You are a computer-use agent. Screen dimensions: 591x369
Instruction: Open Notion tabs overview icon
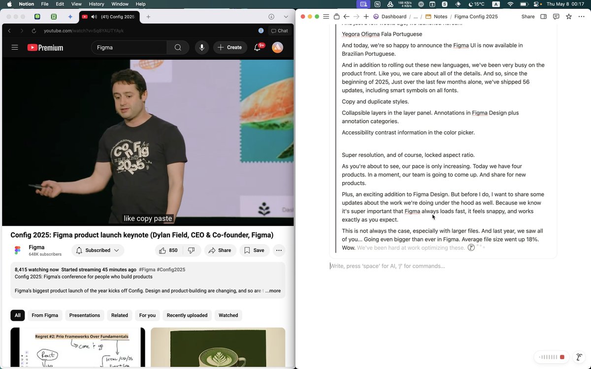click(336, 17)
